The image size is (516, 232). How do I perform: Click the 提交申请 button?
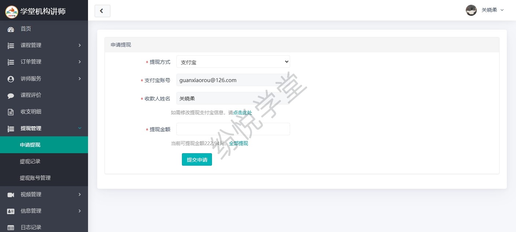(197, 159)
